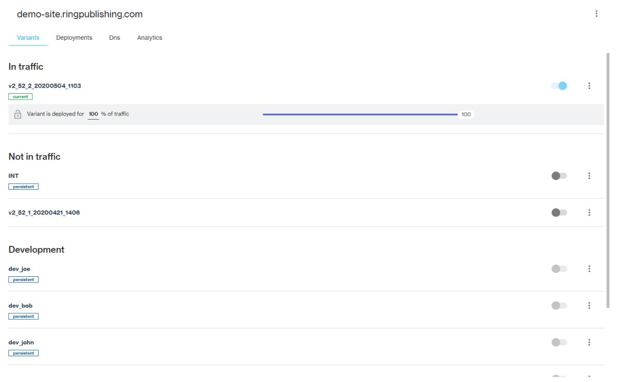Enable the INT variant toggle
Viewport: 619px width, 382px height.
point(559,176)
